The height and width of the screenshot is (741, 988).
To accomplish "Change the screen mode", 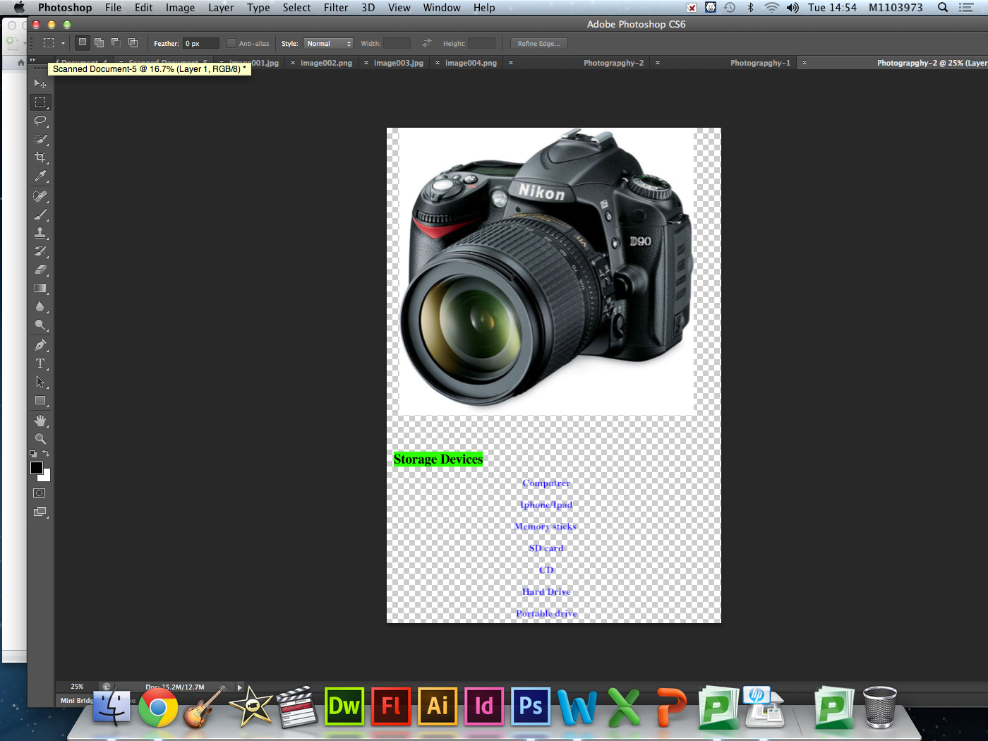I will 40,512.
